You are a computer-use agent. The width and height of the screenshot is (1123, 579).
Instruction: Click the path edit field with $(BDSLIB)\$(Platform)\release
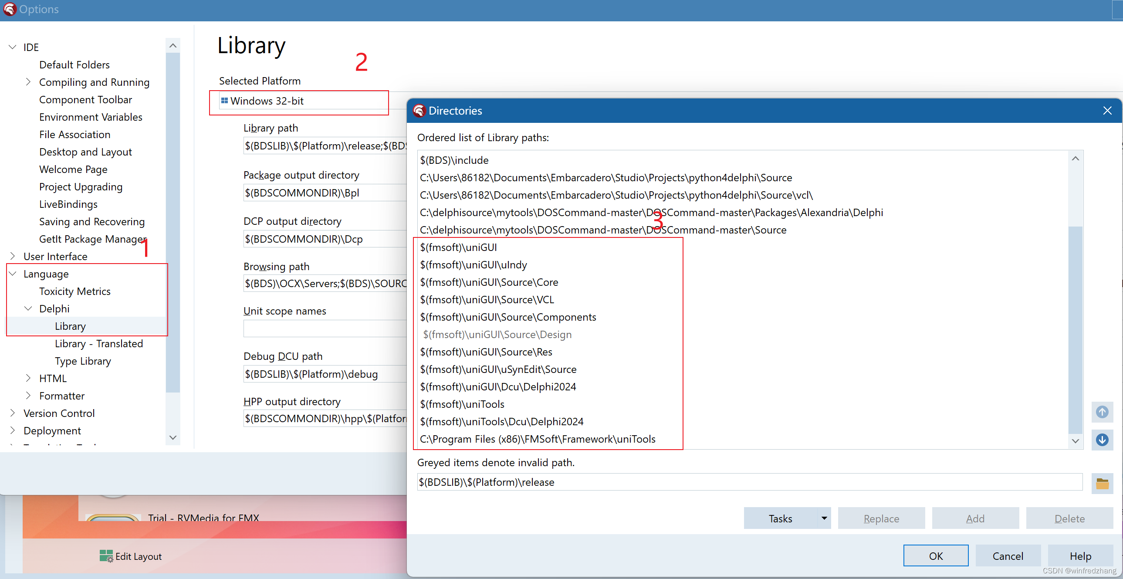coord(750,482)
